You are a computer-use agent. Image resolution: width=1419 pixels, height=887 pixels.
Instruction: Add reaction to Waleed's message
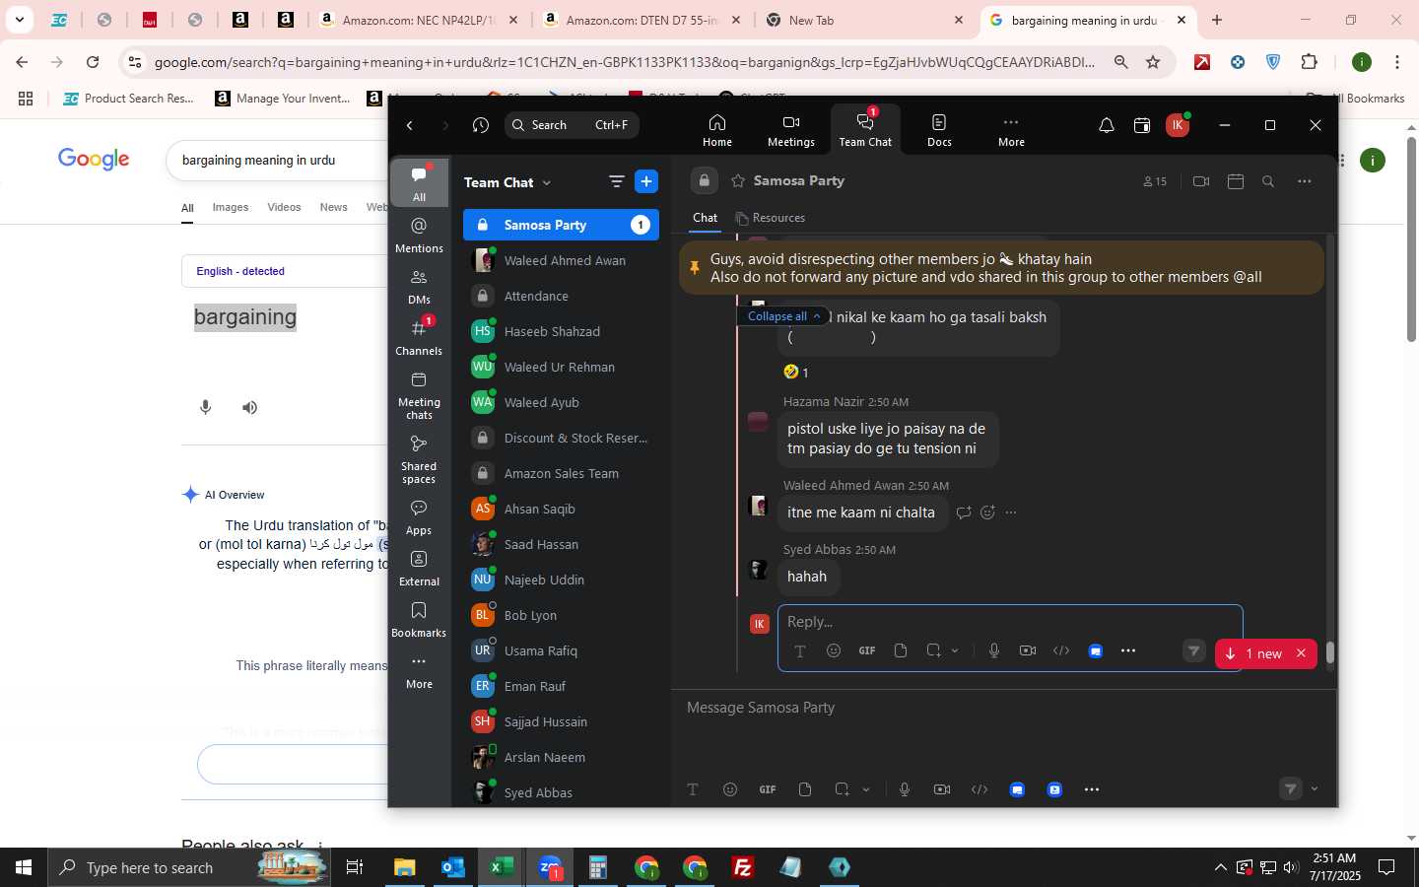coord(988,512)
